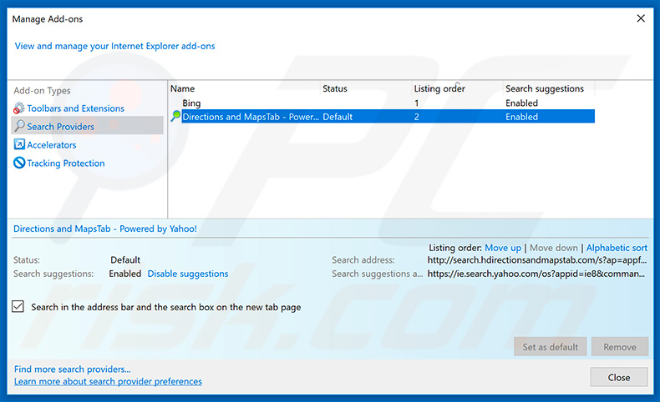Open Toolbars and Extensions add-on type

(76, 108)
